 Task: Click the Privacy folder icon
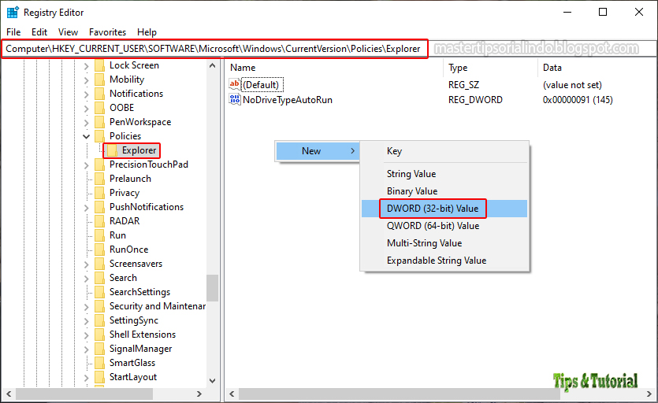point(100,193)
